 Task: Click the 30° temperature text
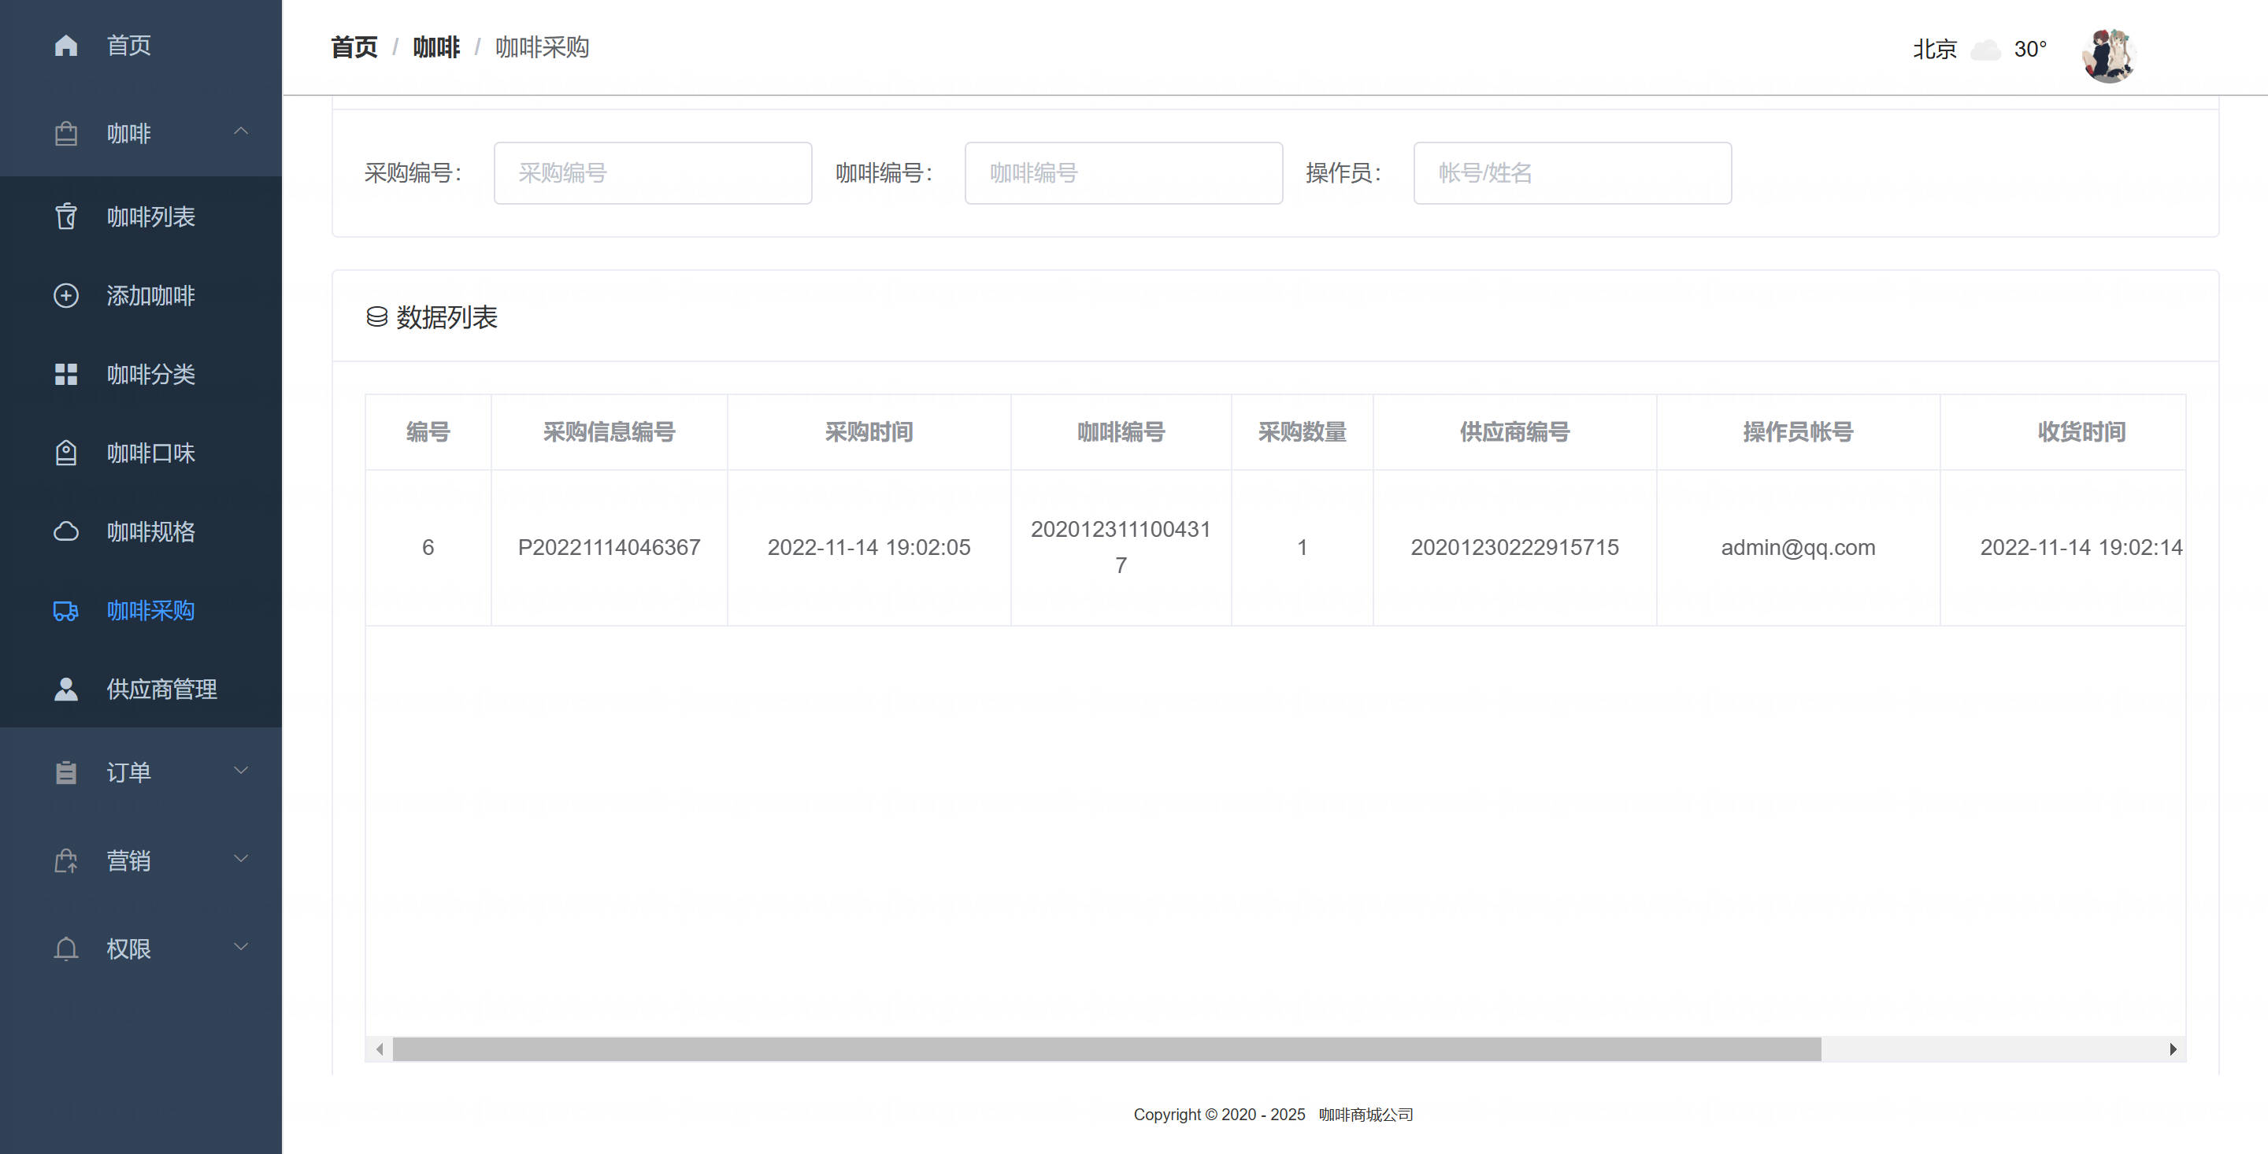click(x=2030, y=50)
